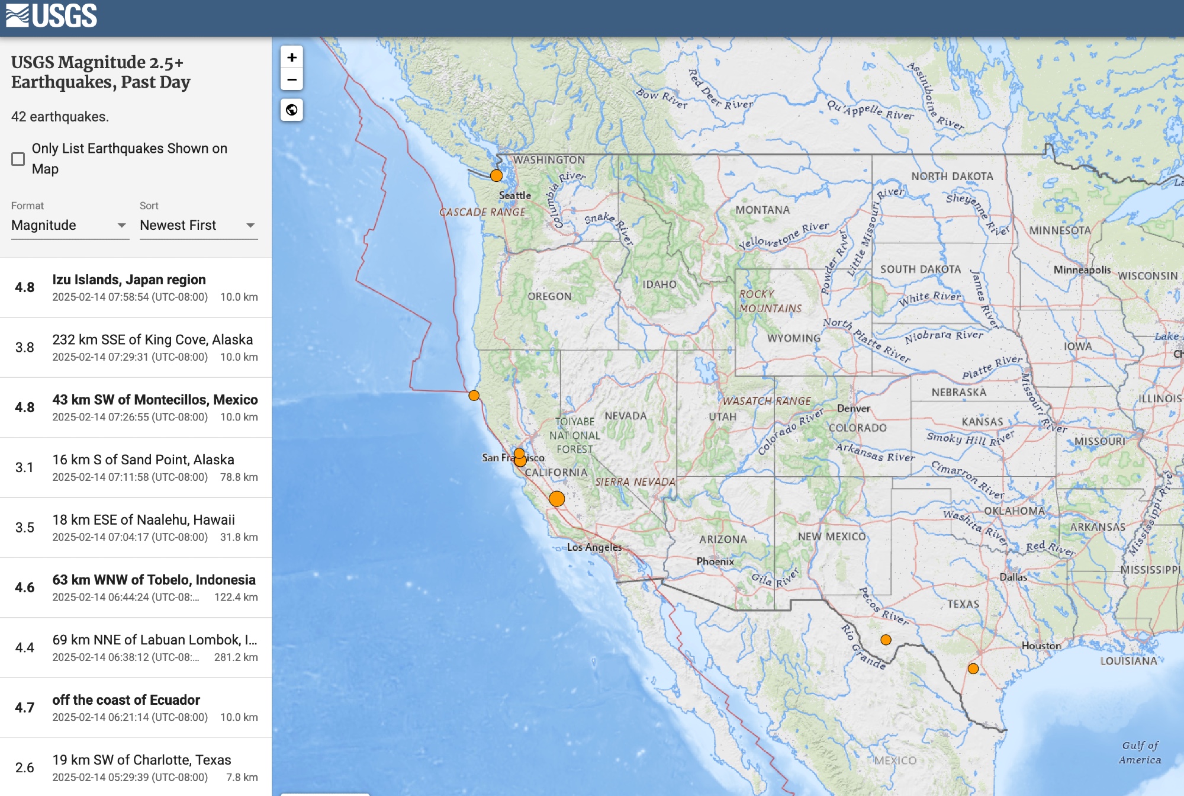
Task: Enable Only List Earthquakes Shown on Map
Action: [x=18, y=159]
